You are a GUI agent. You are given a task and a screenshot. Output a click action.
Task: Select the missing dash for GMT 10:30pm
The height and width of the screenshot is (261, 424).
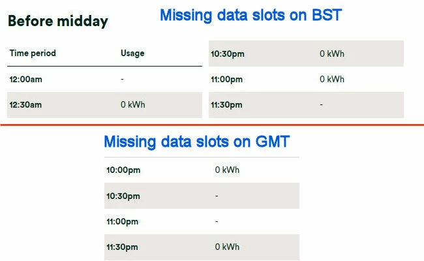[x=217, y=196]
